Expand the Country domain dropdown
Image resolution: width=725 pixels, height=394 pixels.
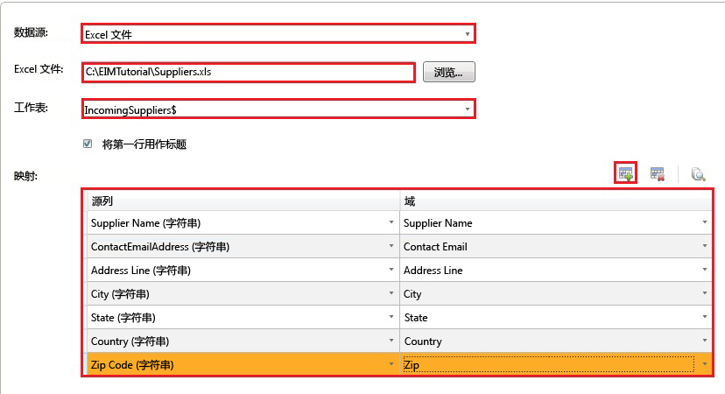click(704, 341)
